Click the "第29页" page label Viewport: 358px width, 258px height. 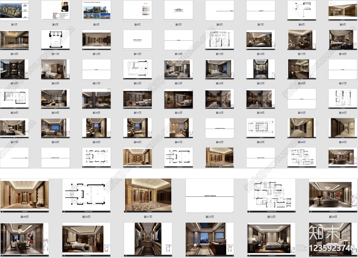[55, 113]
